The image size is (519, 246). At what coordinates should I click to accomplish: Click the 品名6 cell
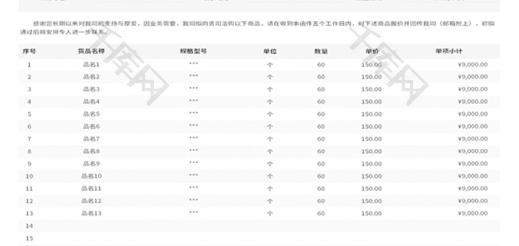coord(91,126)
